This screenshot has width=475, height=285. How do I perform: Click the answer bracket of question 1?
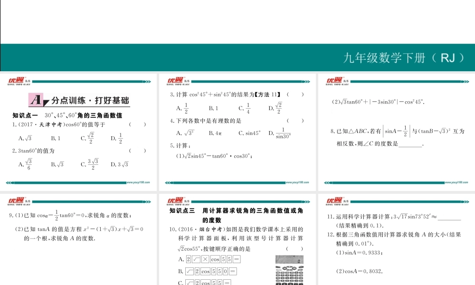coord(138,125)
